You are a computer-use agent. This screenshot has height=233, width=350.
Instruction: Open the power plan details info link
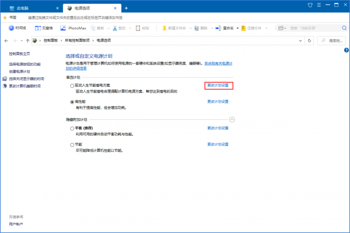[218, 64]
